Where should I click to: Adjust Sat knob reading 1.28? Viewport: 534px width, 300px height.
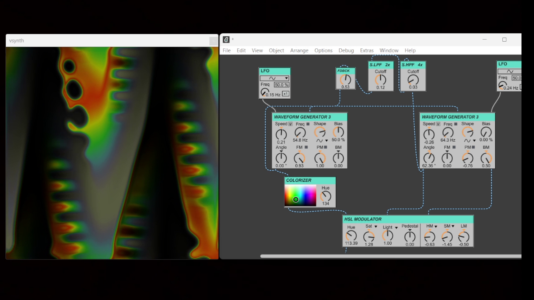369,237
